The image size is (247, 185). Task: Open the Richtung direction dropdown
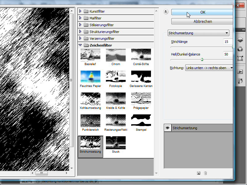pos(209,68)
